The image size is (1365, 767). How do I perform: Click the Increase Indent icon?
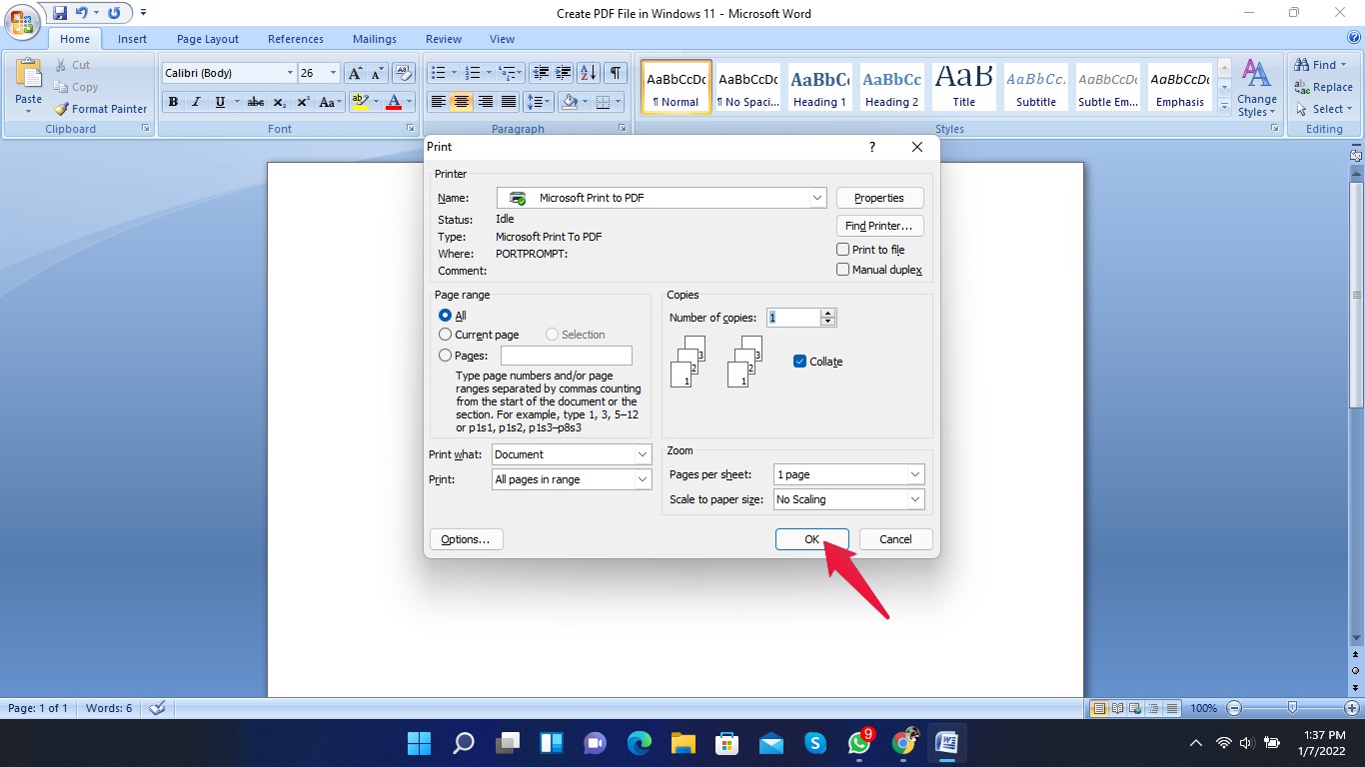point(564,73)
